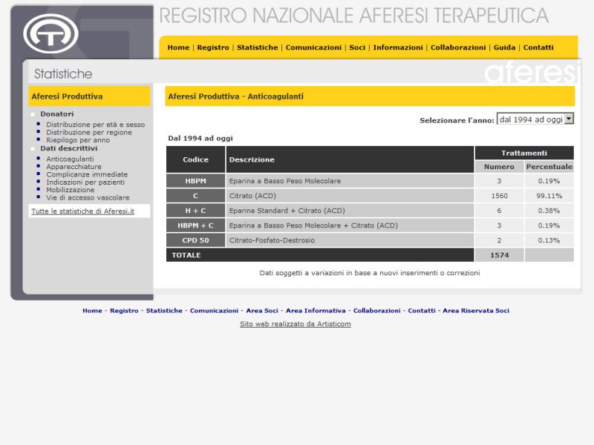The width and height of the screenshot is (594, 445).
Task: Click the Codice column header
Action: pyautogui.click(x=195, y=159)
